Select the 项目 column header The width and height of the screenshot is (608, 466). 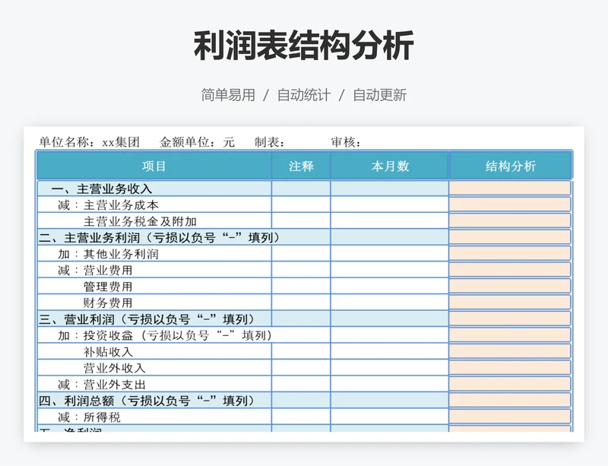tap(154, 166)
